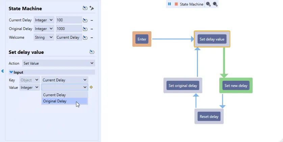Zoom out of the state diagram
283x142 pixels.
coord(215,4)
